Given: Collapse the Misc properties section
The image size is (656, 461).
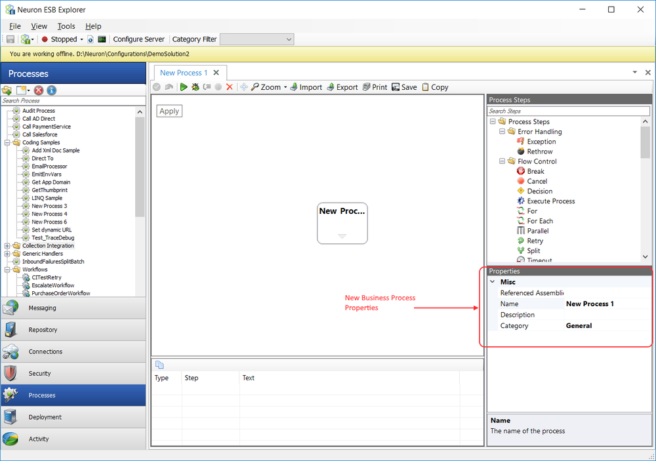Looking at the screenshot, I should pos(493,282).
